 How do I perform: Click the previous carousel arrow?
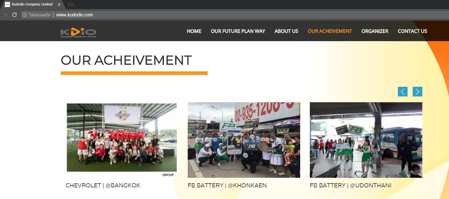click(x=403, y=92)
